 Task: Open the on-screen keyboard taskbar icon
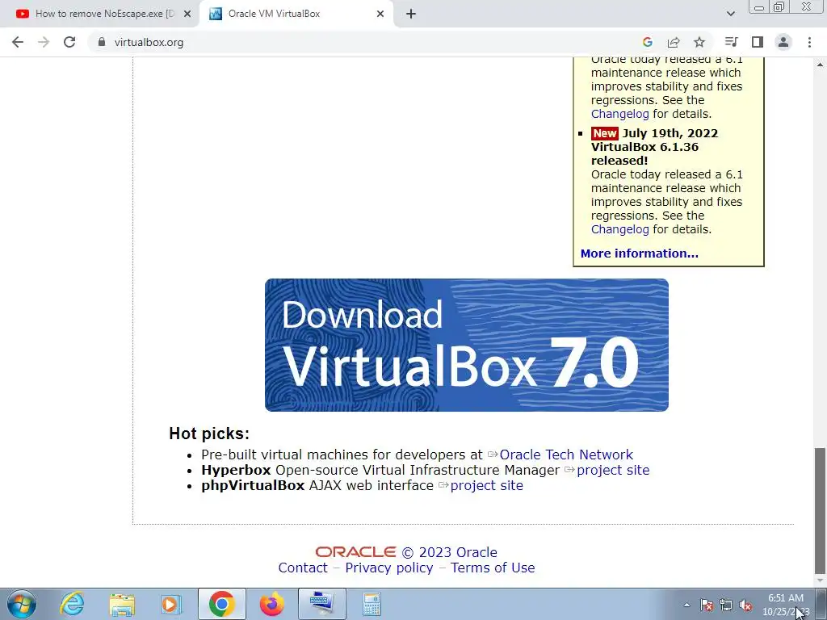[321, 604]
